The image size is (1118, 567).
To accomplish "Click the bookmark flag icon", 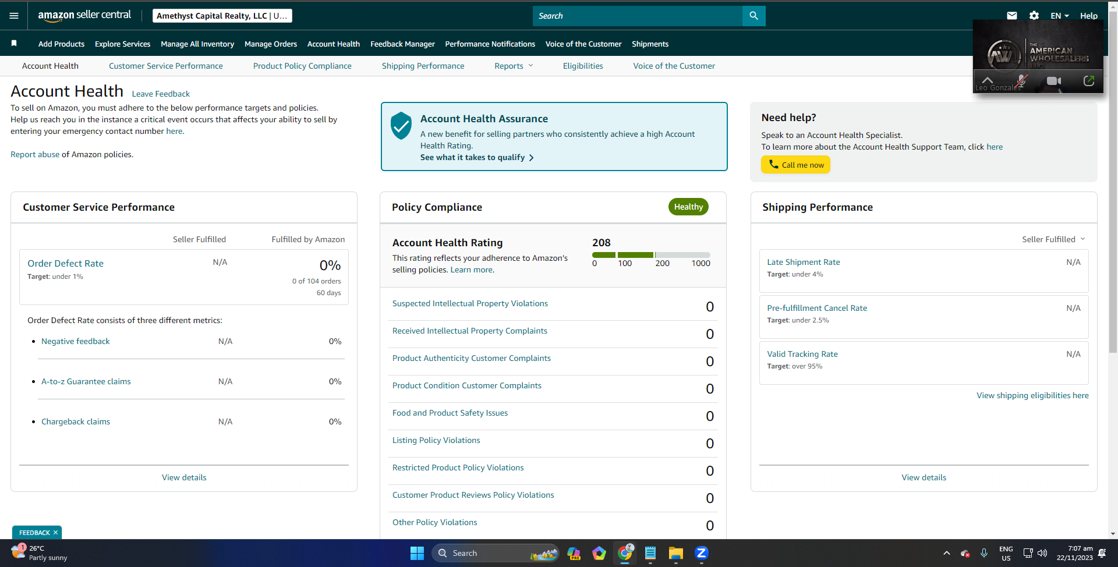I will pyautogui.click(x=14, y=43).
